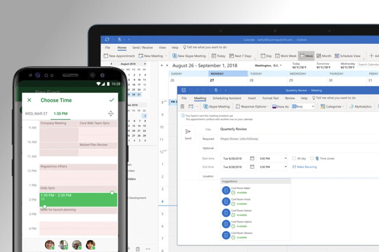
Task: Click the touch mode icon in the meeting window title bar
Action: tap(216, 90)
